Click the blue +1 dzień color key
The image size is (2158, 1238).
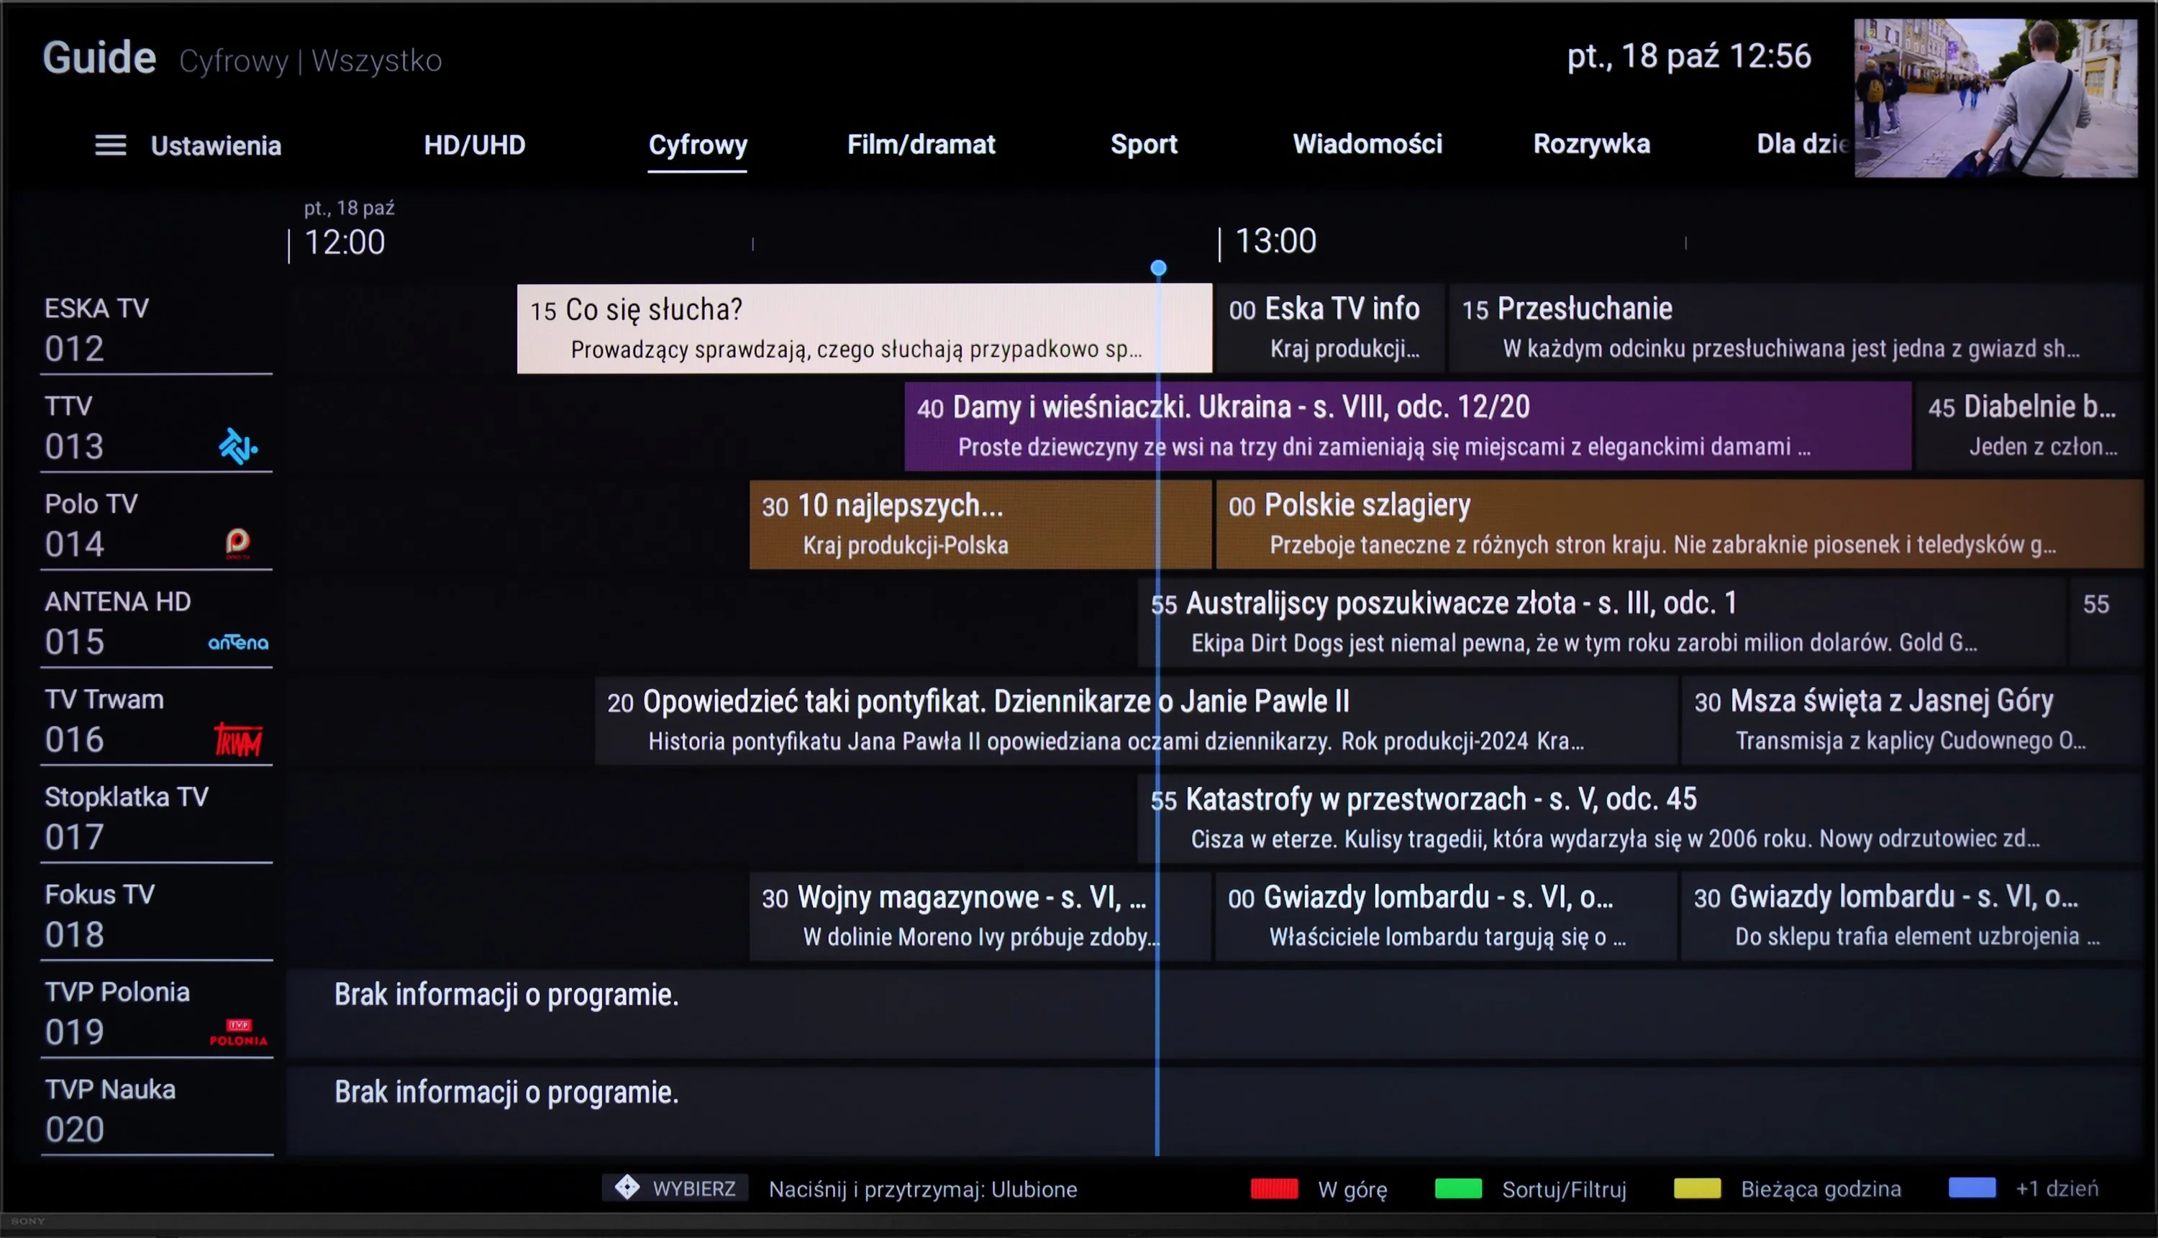click(x=1972, y=1188)
